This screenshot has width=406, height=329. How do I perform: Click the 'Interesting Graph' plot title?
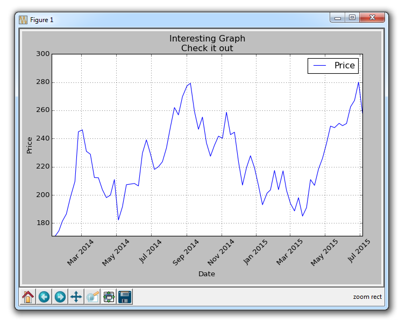pyautogui.click(x=207, y=39)
